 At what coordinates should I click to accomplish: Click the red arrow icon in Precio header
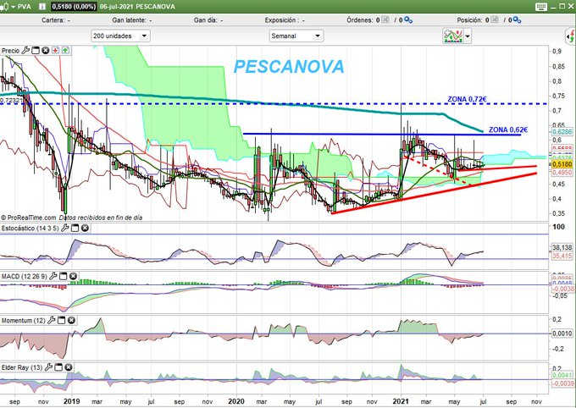tap(56, 51)
